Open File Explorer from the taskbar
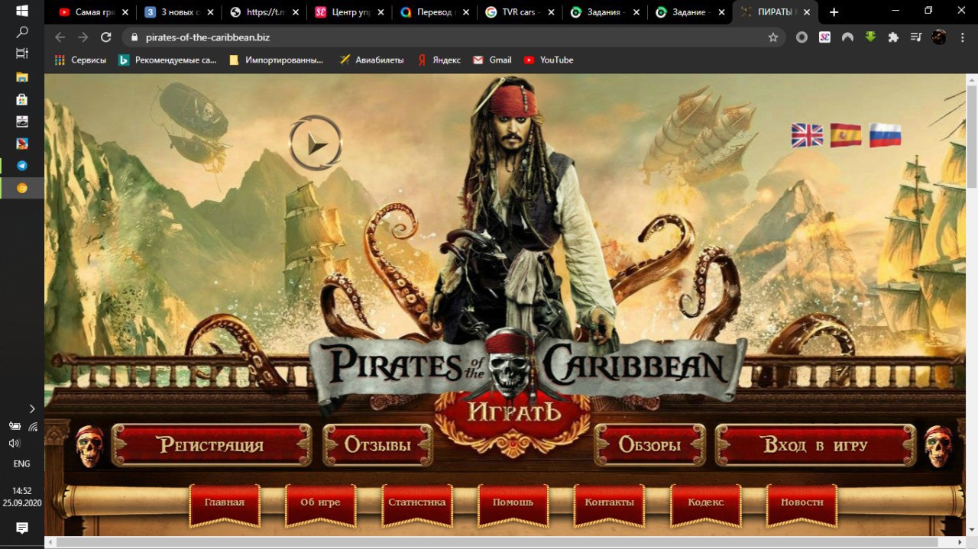 click(x=22, y=77)
